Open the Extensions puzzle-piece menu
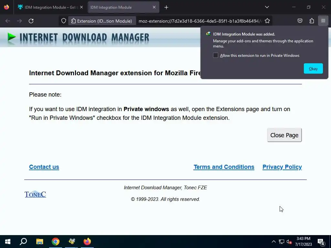The width and height of the screenshot is (331, 248). pyautogui.click(x=312, y=21)
